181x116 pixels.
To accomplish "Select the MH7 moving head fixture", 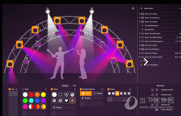I will pyautogui.click(x=120, y=44).
